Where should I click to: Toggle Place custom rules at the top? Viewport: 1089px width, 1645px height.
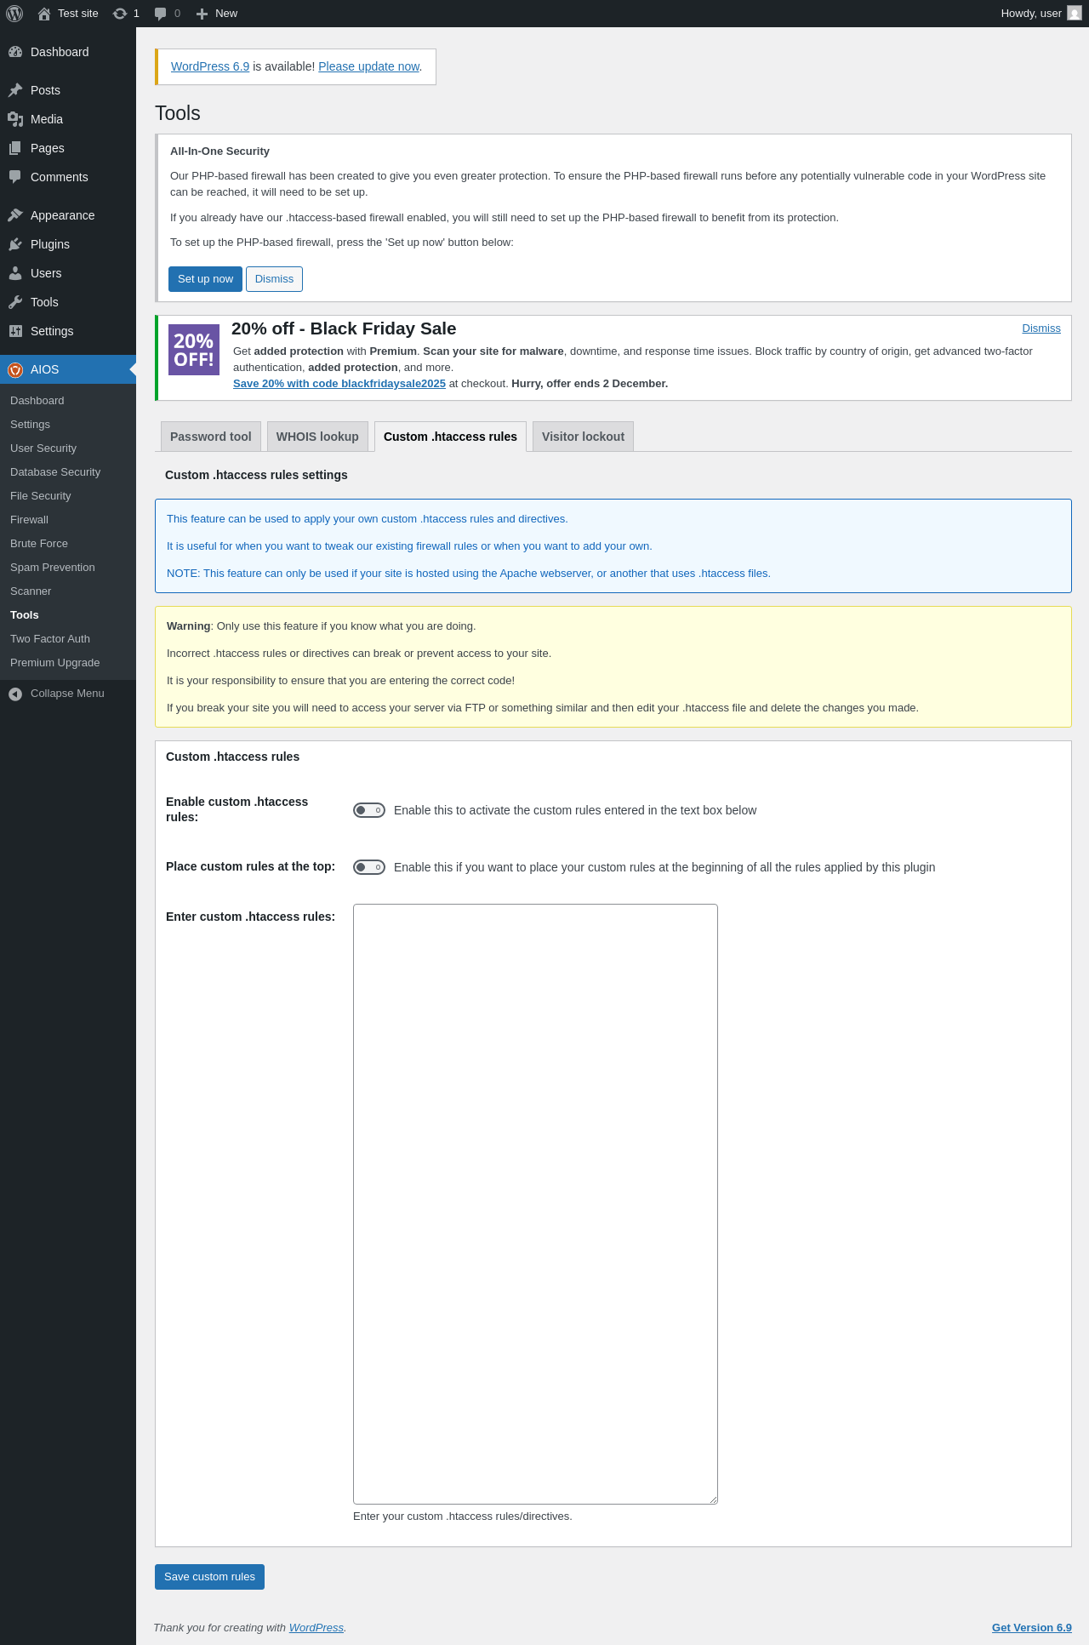369,867
